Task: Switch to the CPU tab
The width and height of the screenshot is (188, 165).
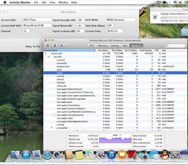Action: point(92,46)
